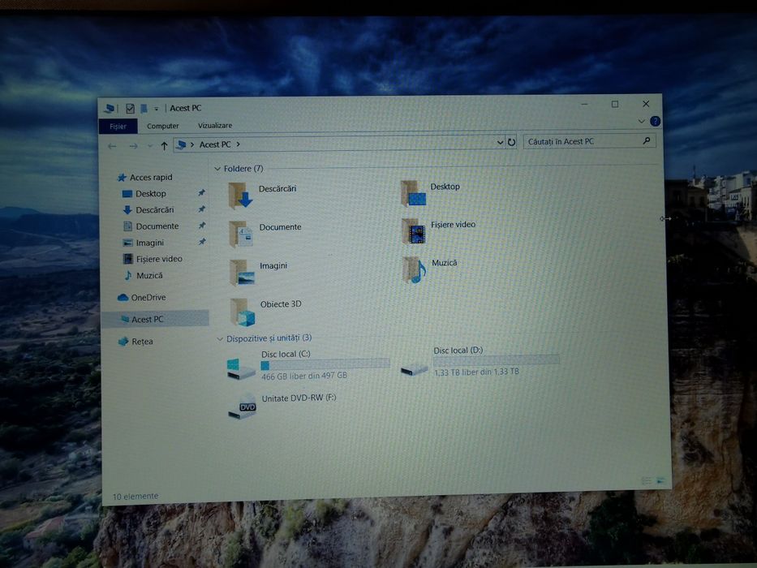The width and height of the screenshot is (757, 568).
Task: Click the Disc local (D:) capacity bar
Action: click(x=497, y=360)
